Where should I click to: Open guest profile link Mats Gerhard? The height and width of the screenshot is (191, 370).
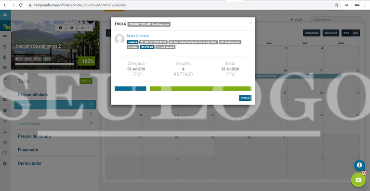coord(138,36)
